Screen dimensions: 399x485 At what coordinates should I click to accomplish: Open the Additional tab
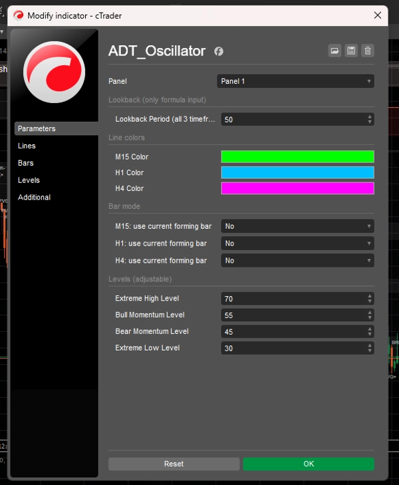click(34, 198)
